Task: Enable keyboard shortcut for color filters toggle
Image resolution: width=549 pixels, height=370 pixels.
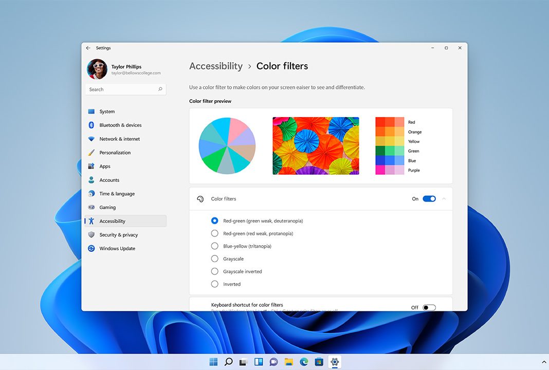Action: [429, 308]
